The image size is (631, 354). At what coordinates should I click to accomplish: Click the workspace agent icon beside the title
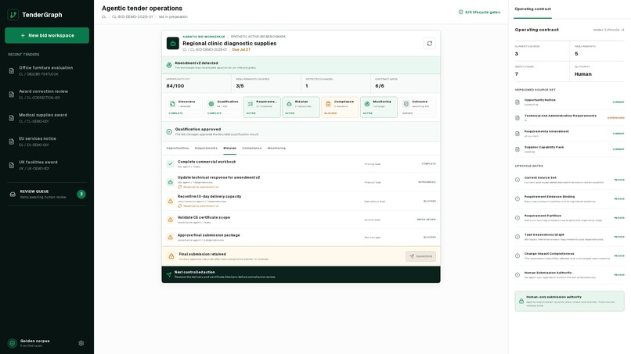[173, 44]
